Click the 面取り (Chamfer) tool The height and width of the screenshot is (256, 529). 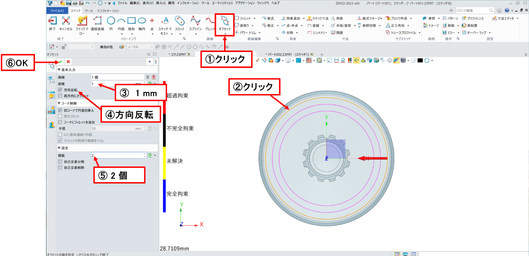pyautogui.click(x=241, y=25)
